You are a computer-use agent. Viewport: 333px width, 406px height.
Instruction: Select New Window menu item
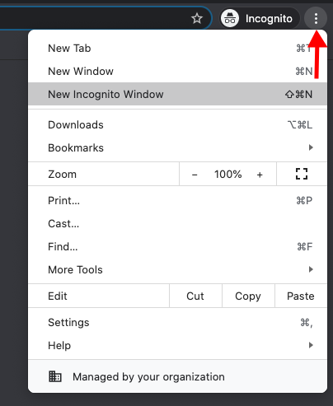(x=177, y=72)
